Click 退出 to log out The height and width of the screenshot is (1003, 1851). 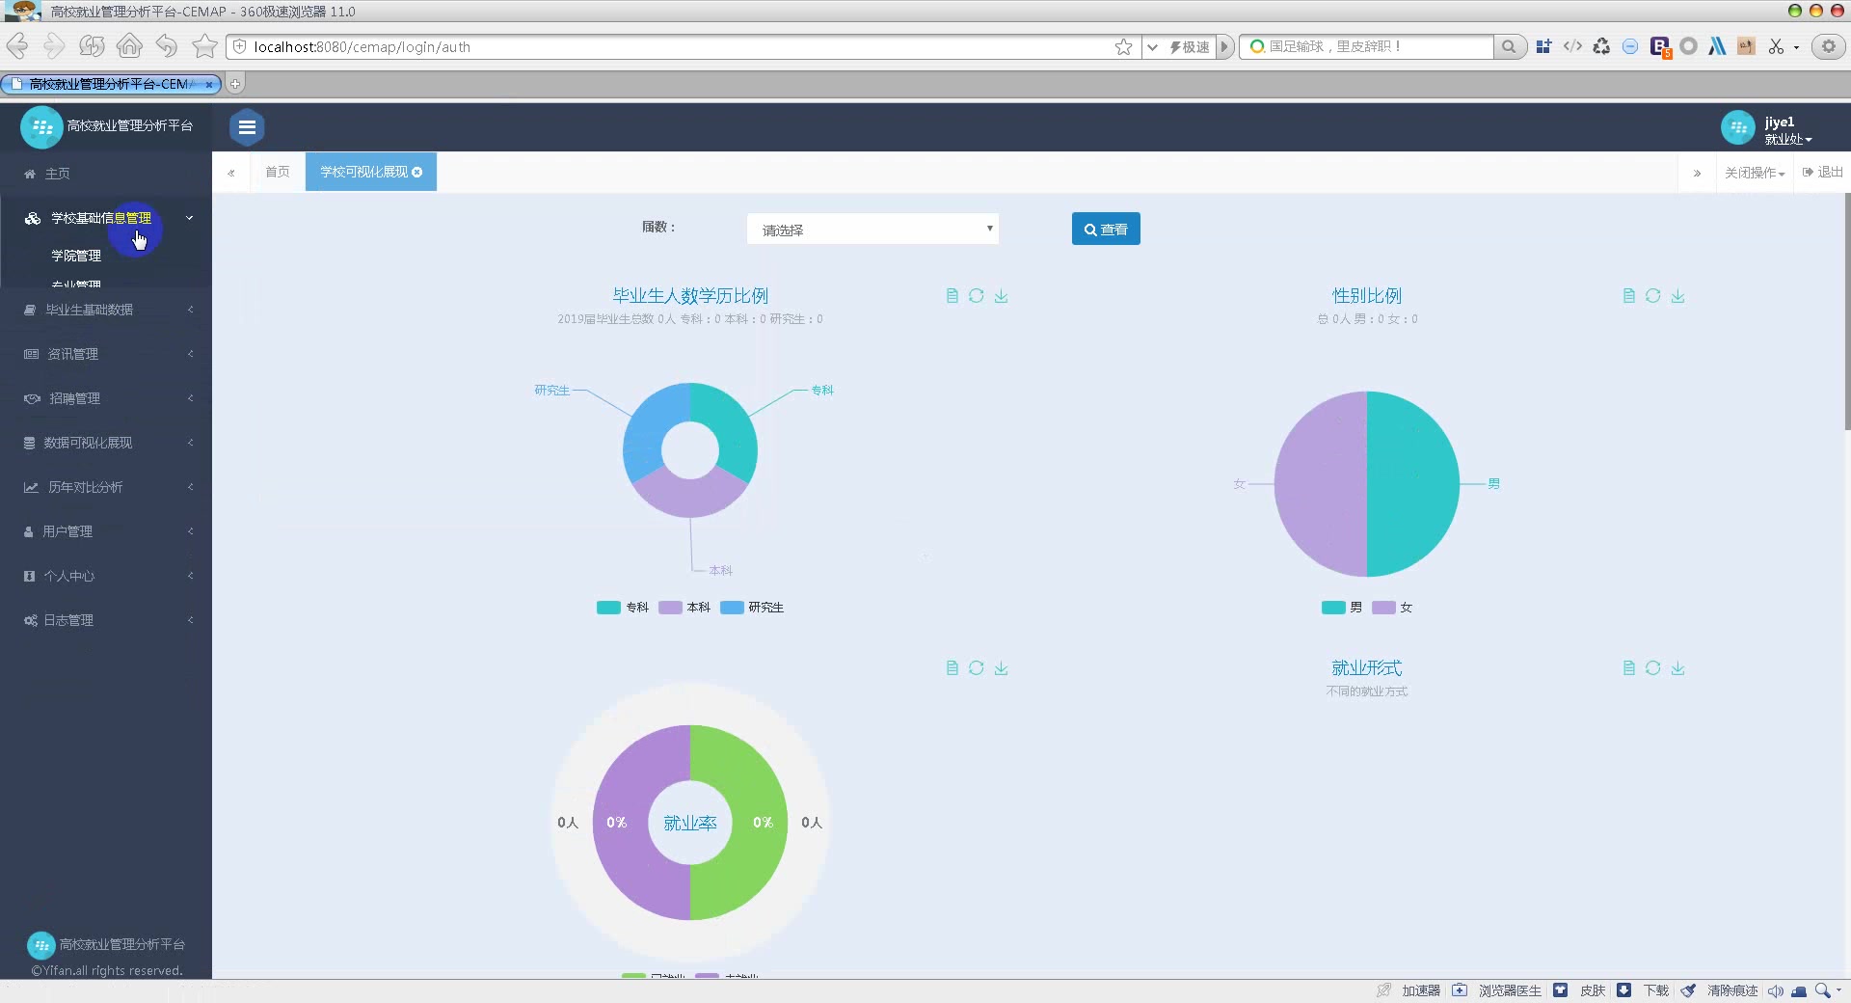[1822, 173]
